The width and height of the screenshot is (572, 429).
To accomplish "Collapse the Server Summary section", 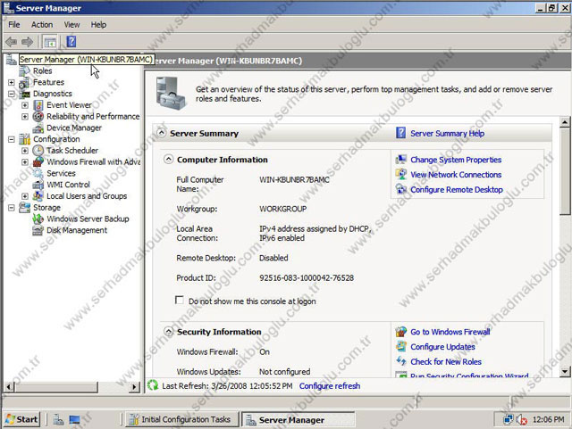I will pyautogui.click(x=161, y=133).
